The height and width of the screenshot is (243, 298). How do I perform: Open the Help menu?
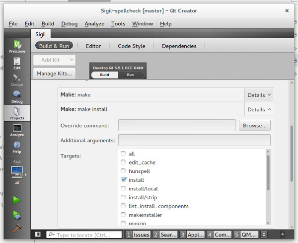coord(166,23)
